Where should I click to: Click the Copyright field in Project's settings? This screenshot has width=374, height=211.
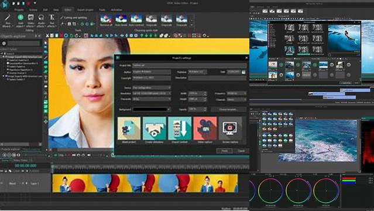(152, 78)
